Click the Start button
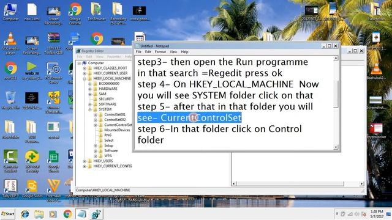The image size is (392, 220). [8, 214]
